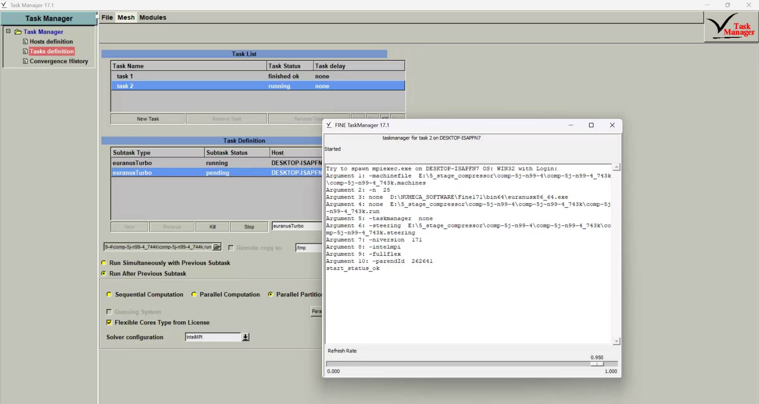Click the FINE TaskManager 17.1 dialog title icon
Viewport: 759px width, 404px height.
tap(329, 125)
